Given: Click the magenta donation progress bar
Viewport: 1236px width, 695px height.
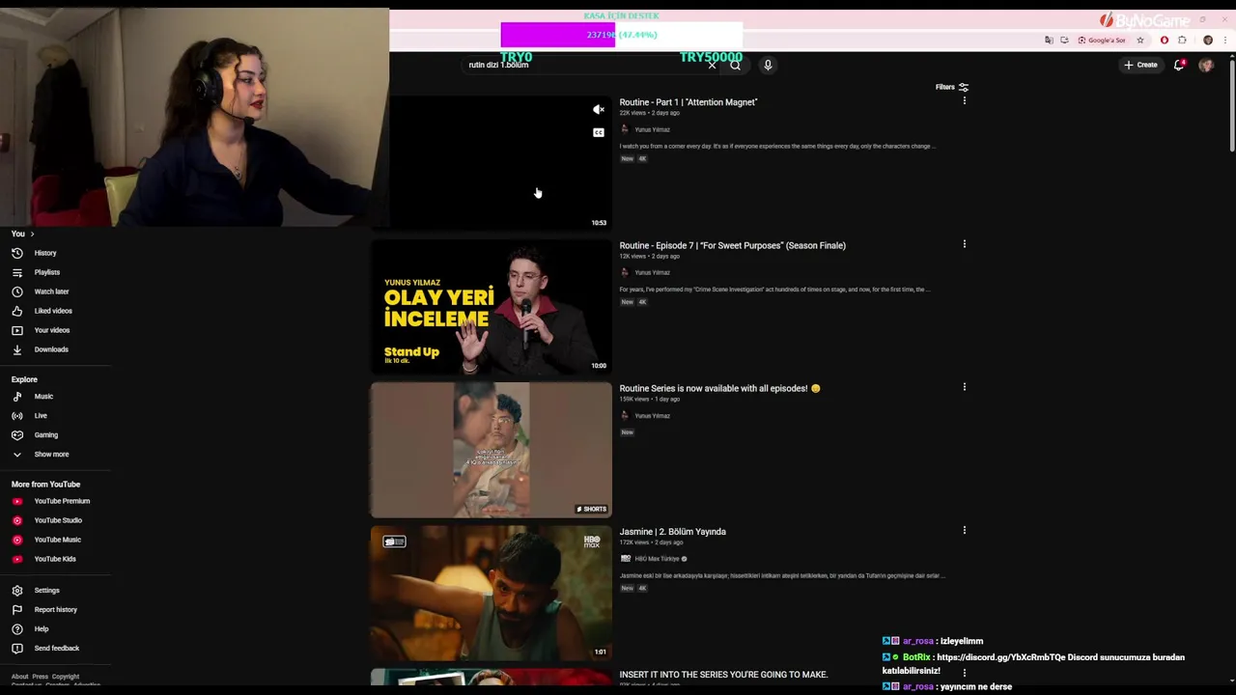Looking at the screenshot, I should pyautogui.click(x=557, y=35).
